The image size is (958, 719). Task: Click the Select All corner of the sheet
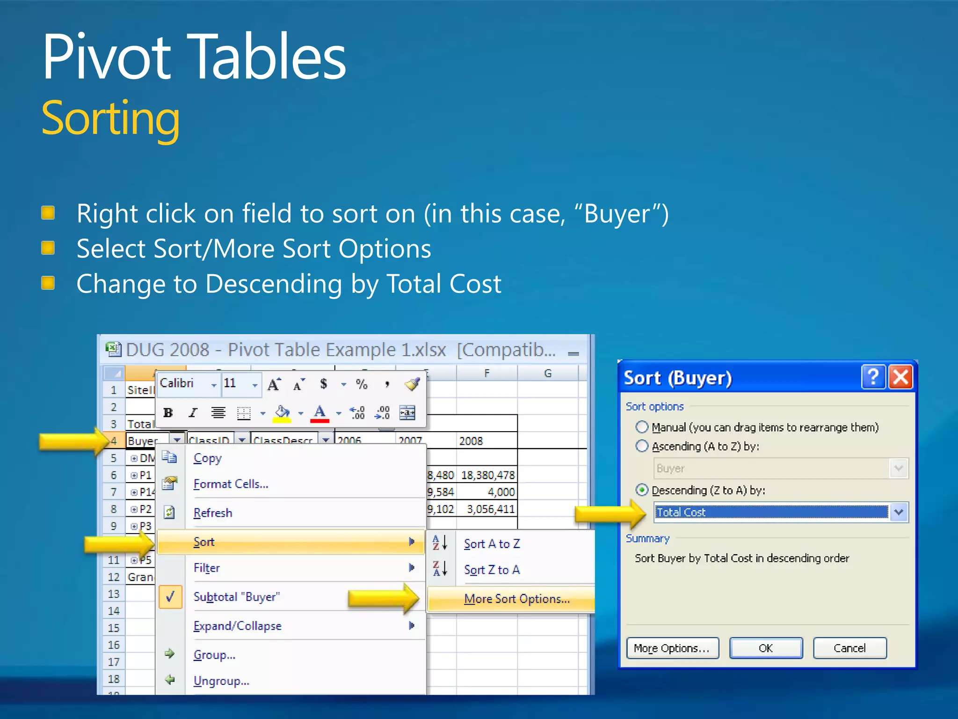[114, 373]
